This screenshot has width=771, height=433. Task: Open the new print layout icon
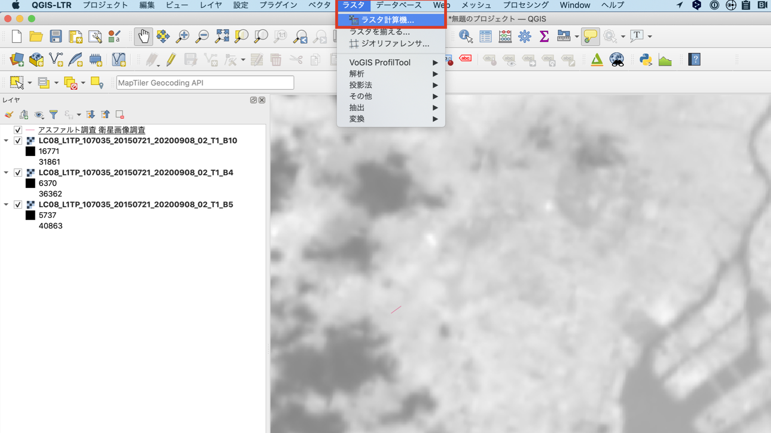click(x=75, y=36)
